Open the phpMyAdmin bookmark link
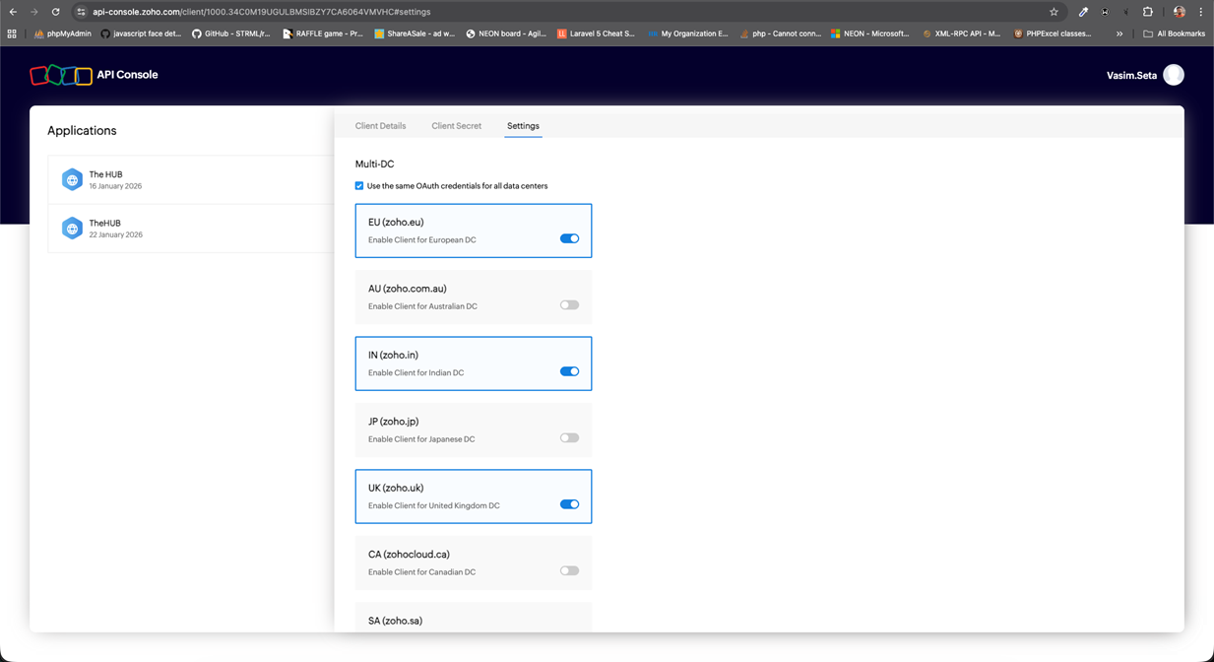The width and height of the screenshot is (1214, 662). 63,33
